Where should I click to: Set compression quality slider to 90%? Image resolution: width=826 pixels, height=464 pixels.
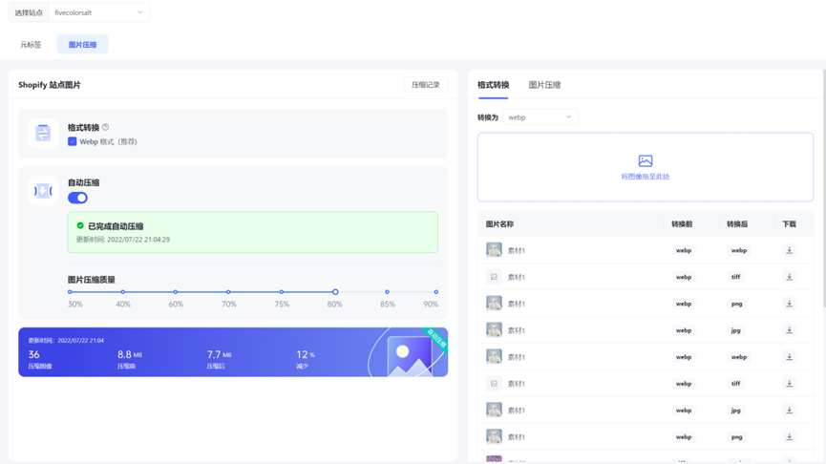click(435, 292)
